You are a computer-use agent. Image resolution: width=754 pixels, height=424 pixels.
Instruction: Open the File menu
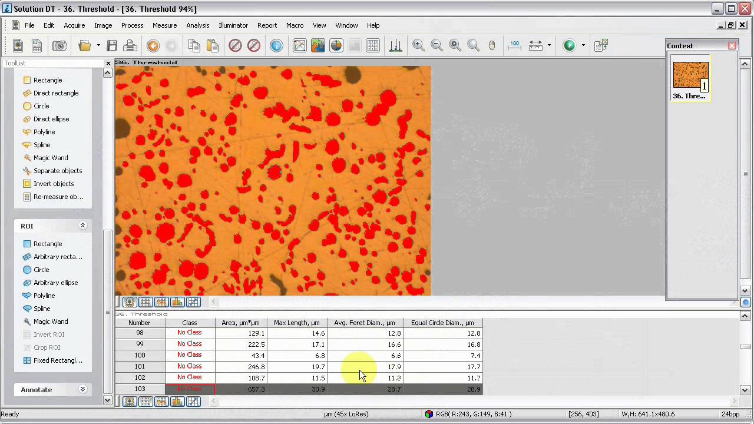[x=29, y=25]
